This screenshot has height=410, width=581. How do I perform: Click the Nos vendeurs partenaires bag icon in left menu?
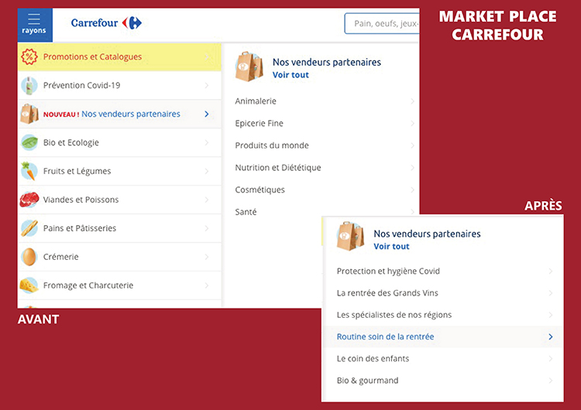(29, 114)
